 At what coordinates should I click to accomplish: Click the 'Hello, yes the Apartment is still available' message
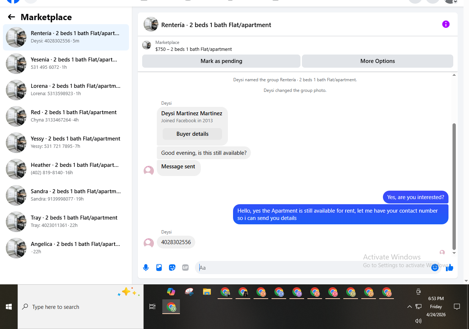coord(341,214)
